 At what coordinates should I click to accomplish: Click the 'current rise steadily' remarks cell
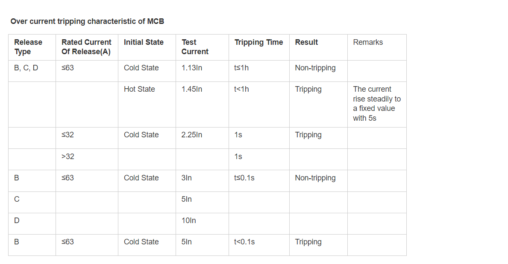pos(377,104)
